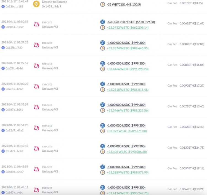Open transaction hash 0x8d3a...ae6c
Viewport: 207px width, 195px height.
14,193
